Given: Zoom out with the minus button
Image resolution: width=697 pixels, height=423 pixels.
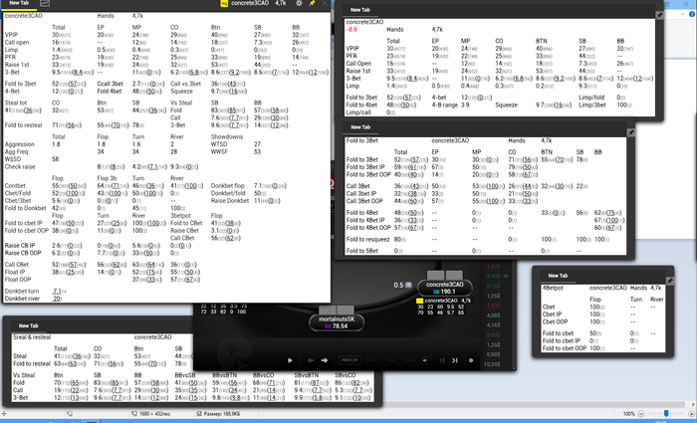Looking at the screenshot, I should [640, 414].
